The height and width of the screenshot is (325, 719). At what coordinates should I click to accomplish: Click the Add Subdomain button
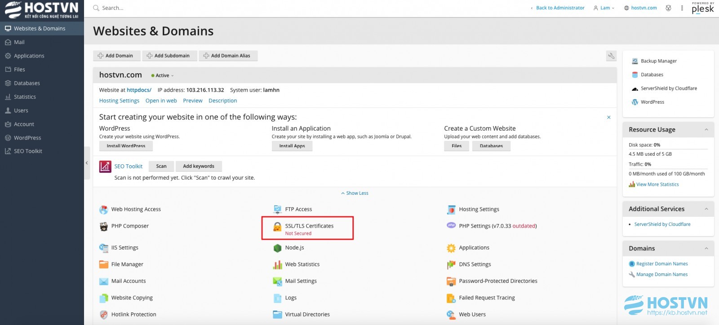(169, 56)
